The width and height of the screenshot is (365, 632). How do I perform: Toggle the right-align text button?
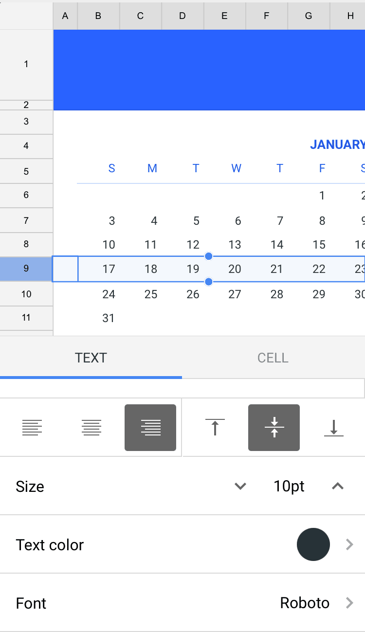(x=150, y=428)
